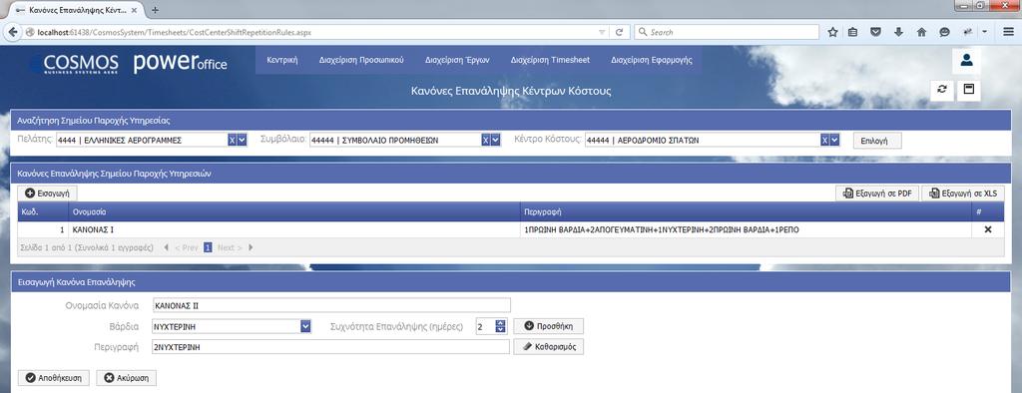
Task: Click the browser URL address field
Action: tap(312, 32)
